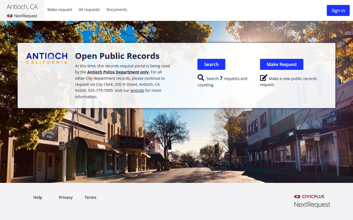Follow the website link in description
The image size is (353, 220).
tap(137, 90)
